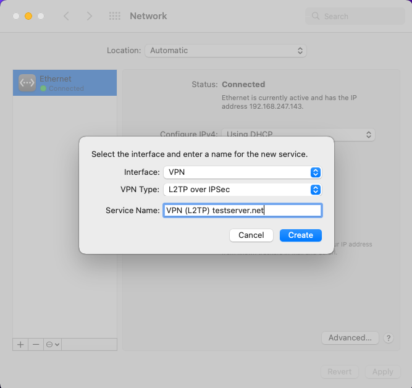
Task: Open the Advanced... settings
Action: click(350, 338)
